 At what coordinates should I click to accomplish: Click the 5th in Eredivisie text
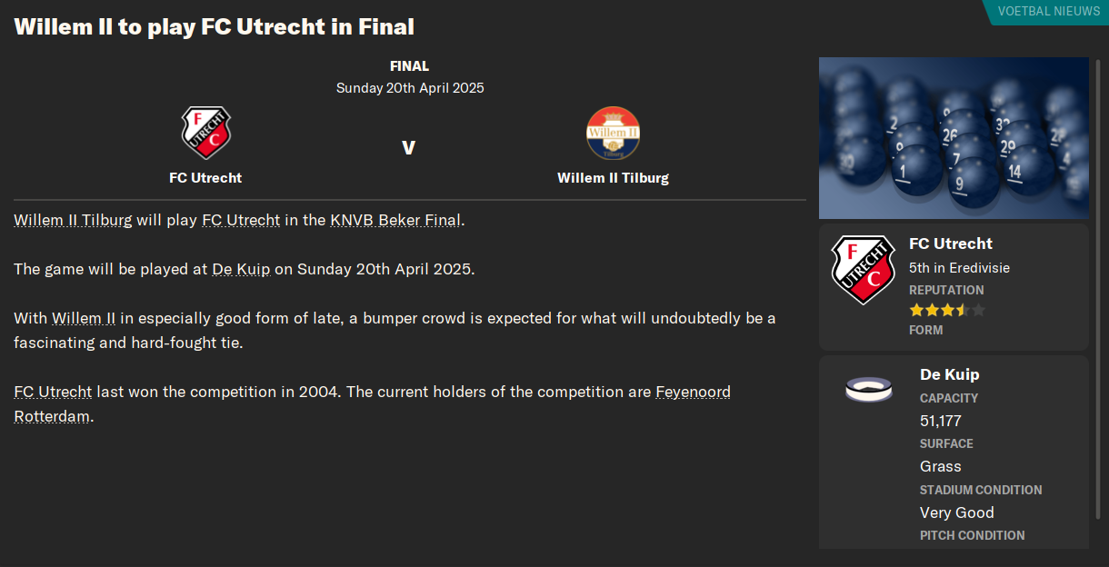coord(959,268)
